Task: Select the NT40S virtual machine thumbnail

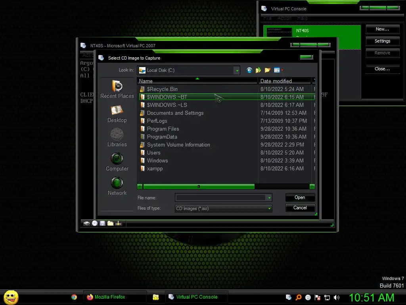Action: [x=280, y=32]
